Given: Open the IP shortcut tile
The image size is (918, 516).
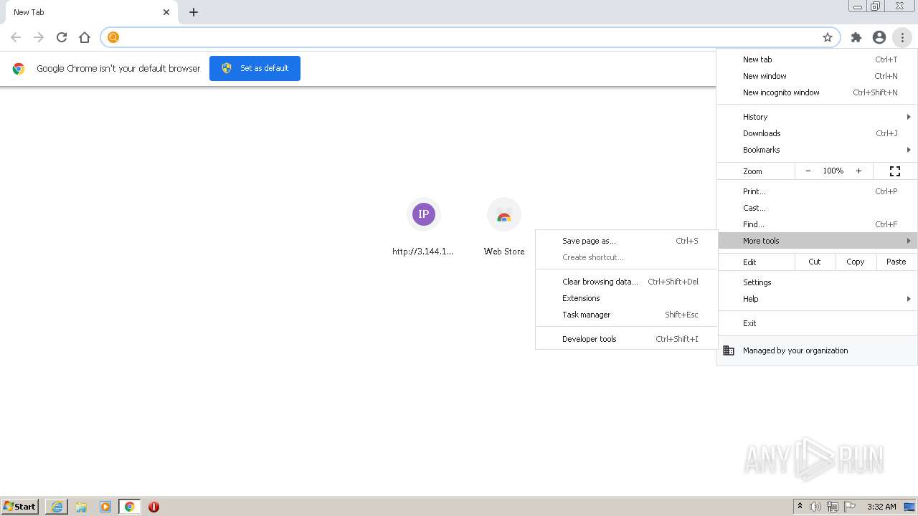Looking at the screenshot, I should [423, 227].
